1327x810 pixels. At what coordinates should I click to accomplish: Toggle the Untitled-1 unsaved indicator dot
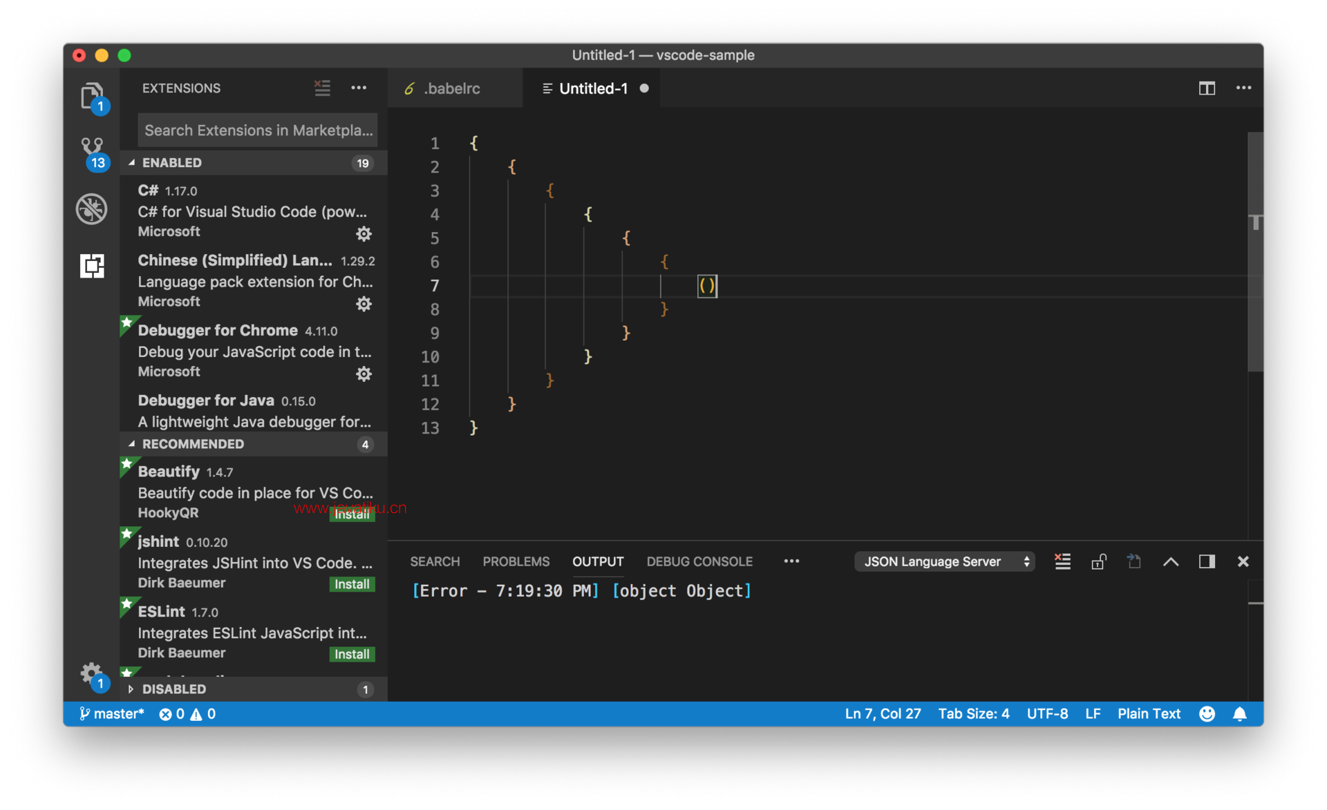(x=648, y=87)
